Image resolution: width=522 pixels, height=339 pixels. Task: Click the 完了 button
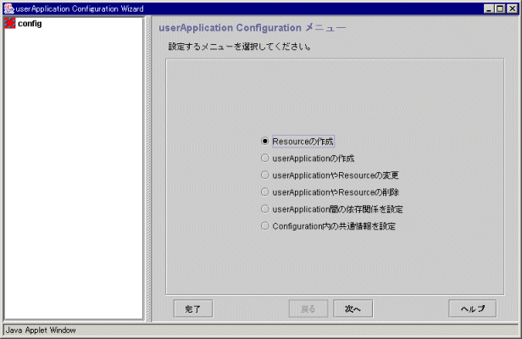coord(193,308)
